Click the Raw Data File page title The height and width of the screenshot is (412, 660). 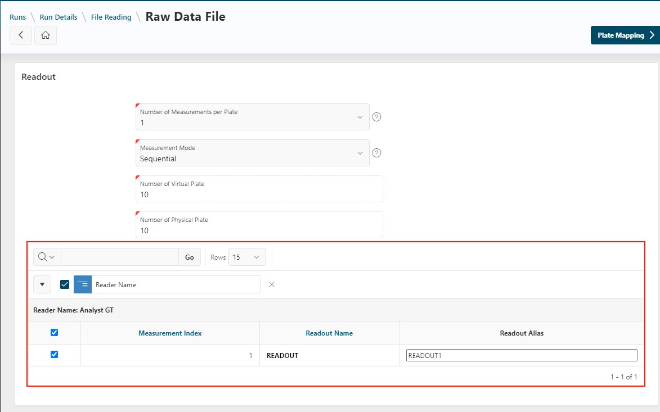185,16
